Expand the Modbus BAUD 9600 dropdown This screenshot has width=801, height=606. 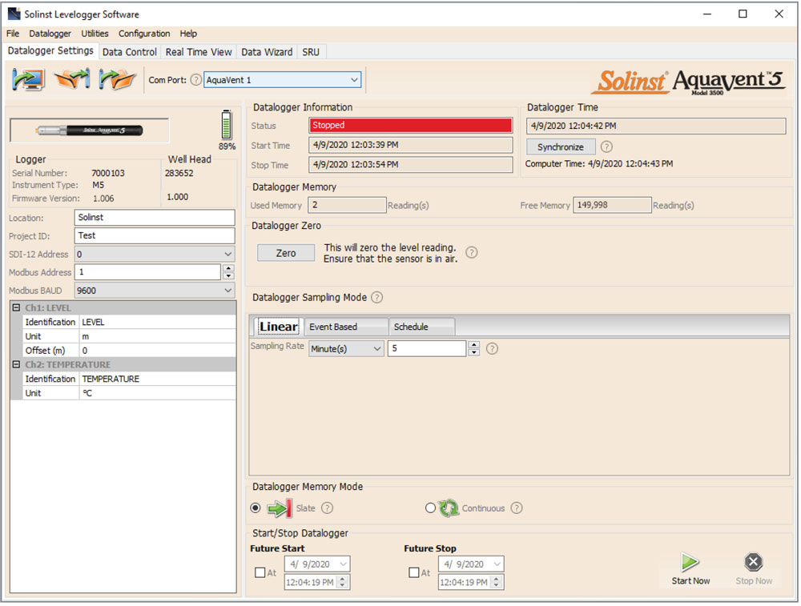(155, 291)
